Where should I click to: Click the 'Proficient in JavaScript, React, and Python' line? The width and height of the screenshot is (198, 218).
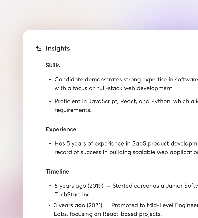click(126, 101)
